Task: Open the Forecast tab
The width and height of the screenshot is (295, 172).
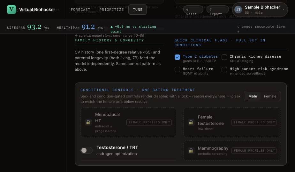Action: tap(80, 10)
